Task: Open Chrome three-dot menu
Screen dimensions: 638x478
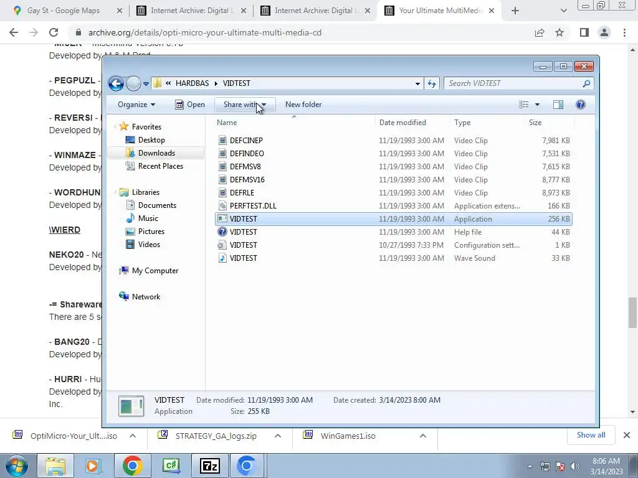Action: (x=624, y=32)
